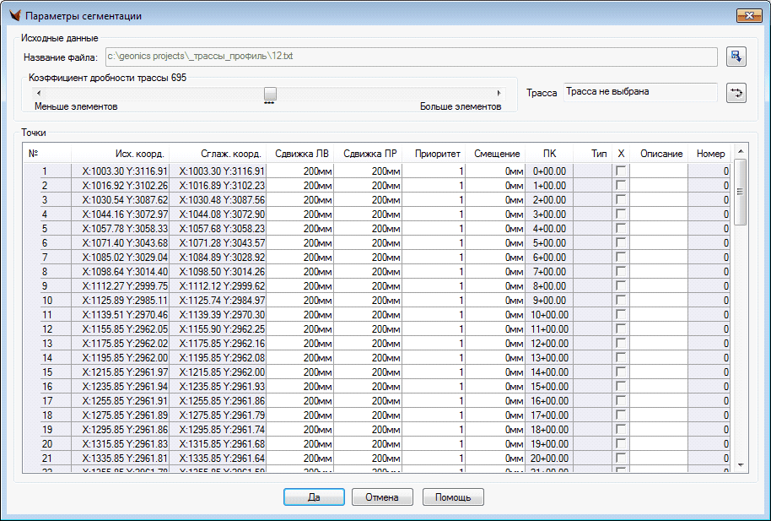Click the 'Приоритет' column header
The height and width of the screenshot is (521, 771).
tap(437, 154)
